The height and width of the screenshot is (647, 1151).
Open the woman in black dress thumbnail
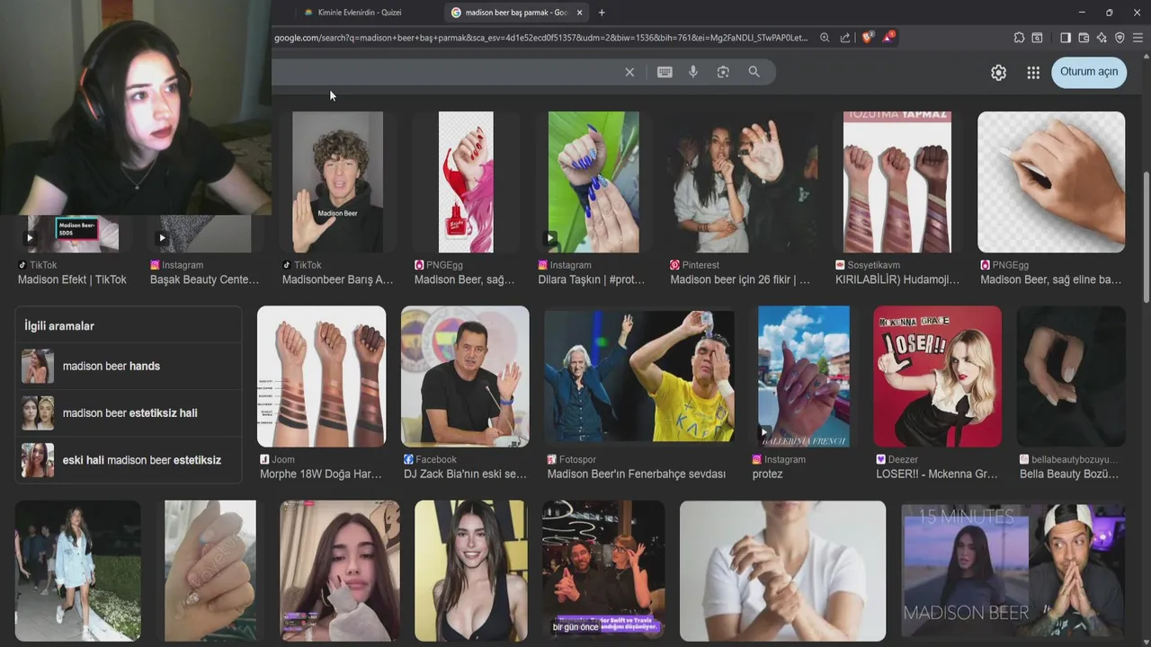[x=471, y=572]
